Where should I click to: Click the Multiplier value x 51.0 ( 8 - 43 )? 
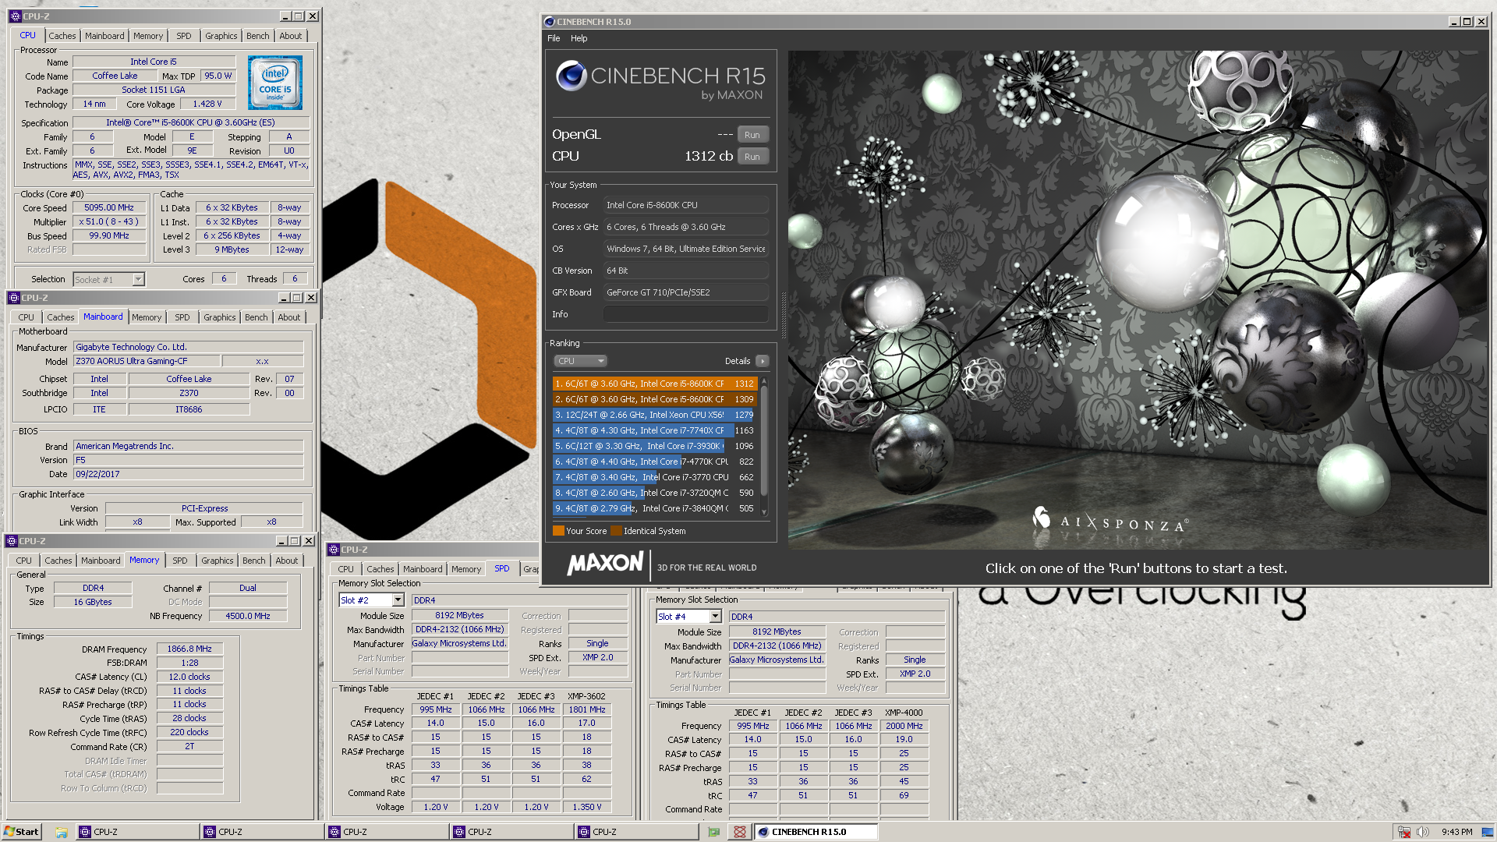(x=109, y=221)
